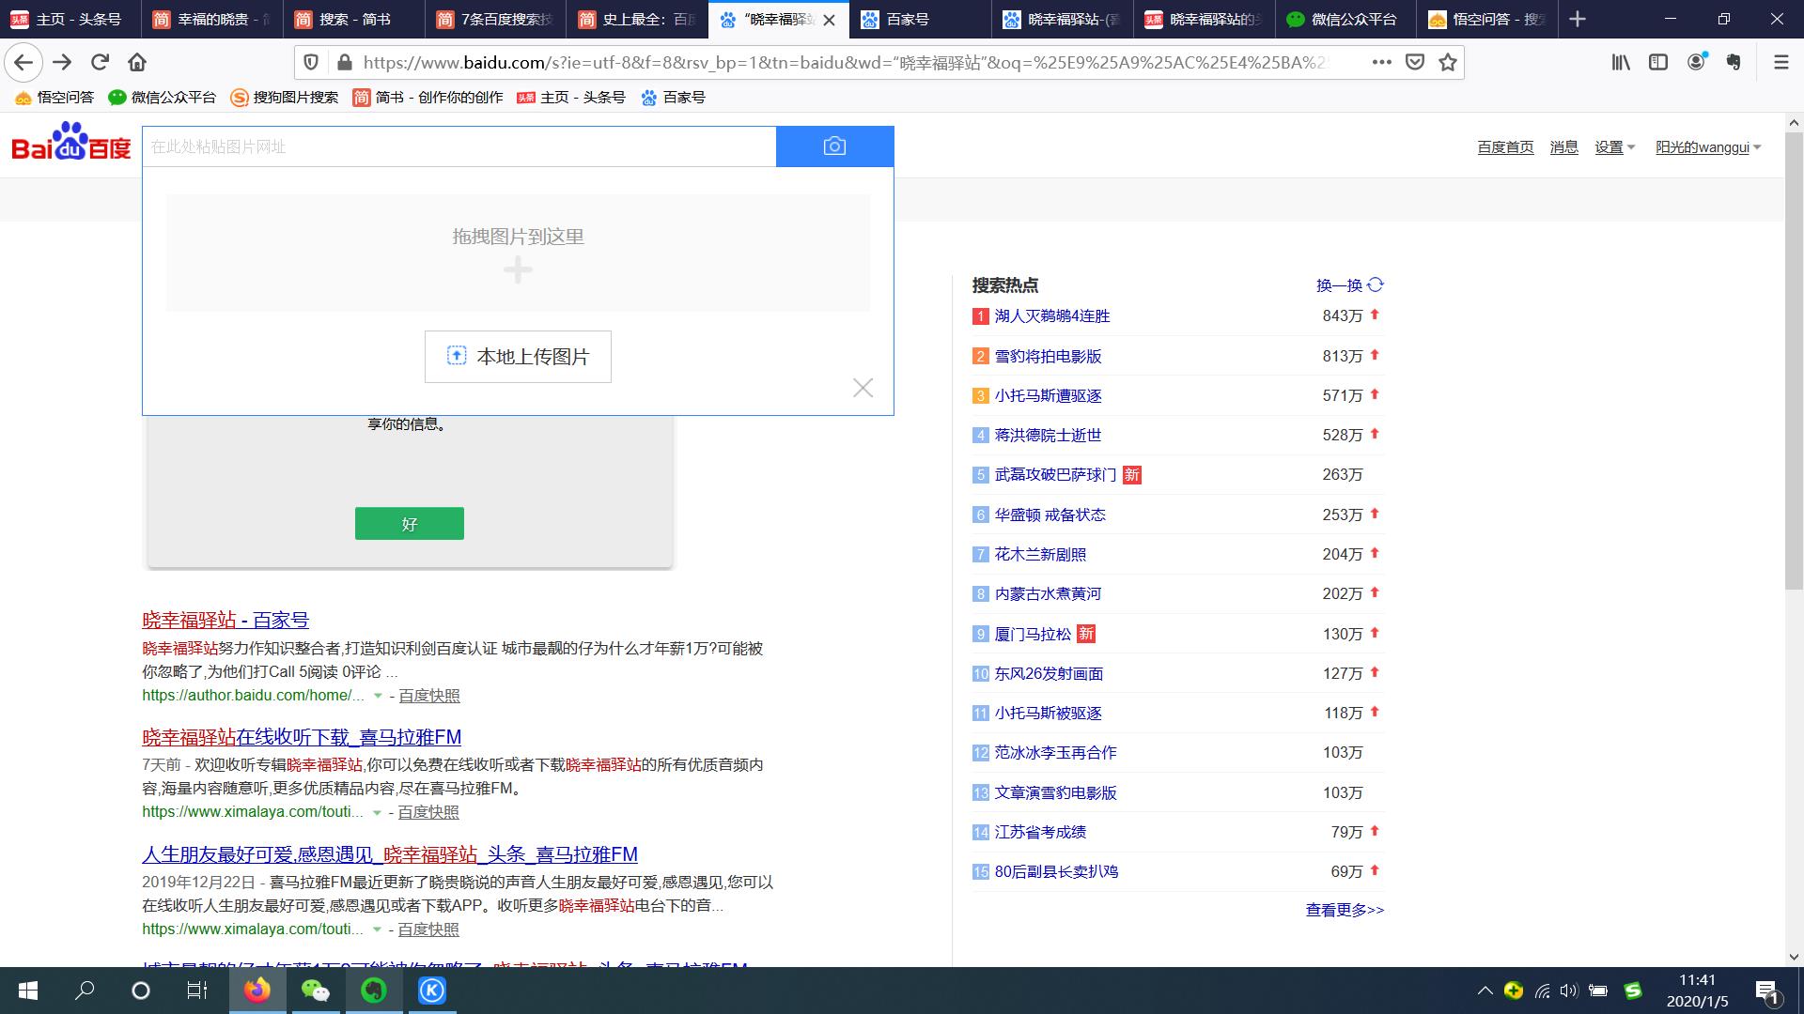
Task: Expand dropdown arrow beside first ximalaya URL
Action: pyautogui.click(x=377, y=812)
